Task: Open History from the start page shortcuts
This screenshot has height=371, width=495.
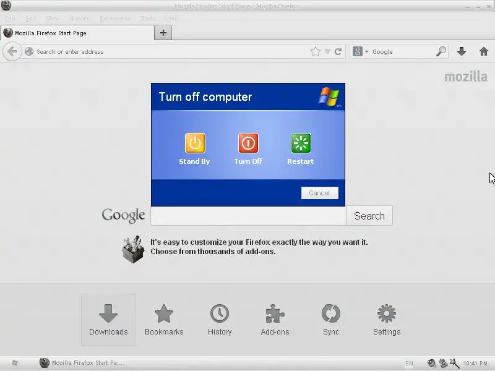Action: (x=220, y=320)
